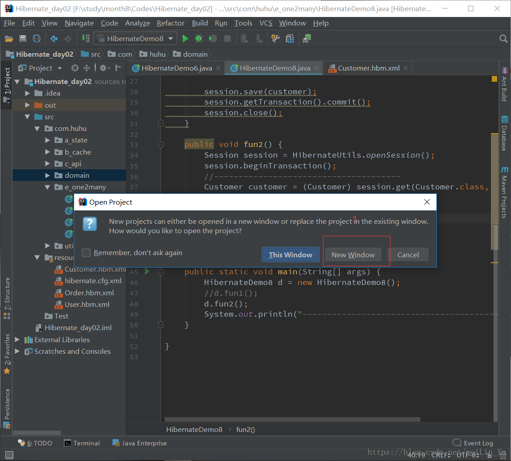Click the New Window button
The width and height of the screenshot is (511, 461).
[353, 255]
